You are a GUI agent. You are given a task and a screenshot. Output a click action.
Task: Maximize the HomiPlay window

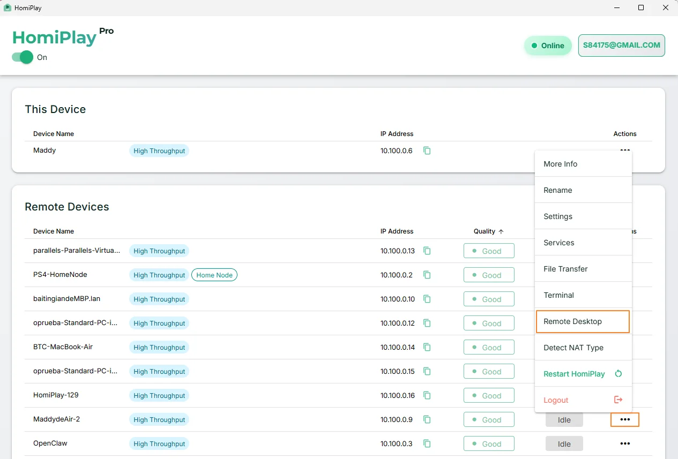click(x=641, y=7)
